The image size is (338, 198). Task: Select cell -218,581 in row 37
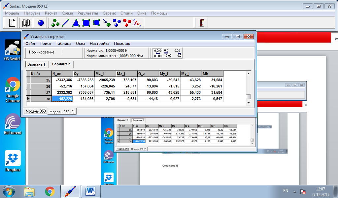[x=126, y=92]
